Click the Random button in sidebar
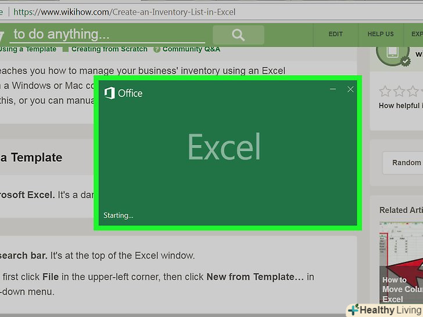This screenshot has width=423, height=317. [403, 163]
